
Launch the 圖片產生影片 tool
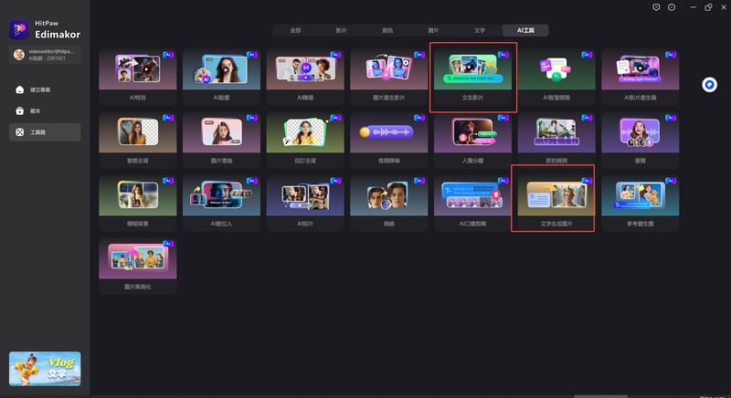pos(389,78)
